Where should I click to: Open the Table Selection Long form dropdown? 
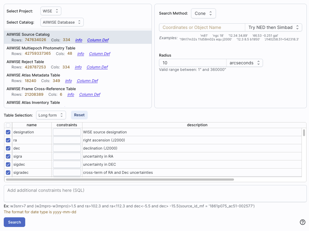(51, 115)
